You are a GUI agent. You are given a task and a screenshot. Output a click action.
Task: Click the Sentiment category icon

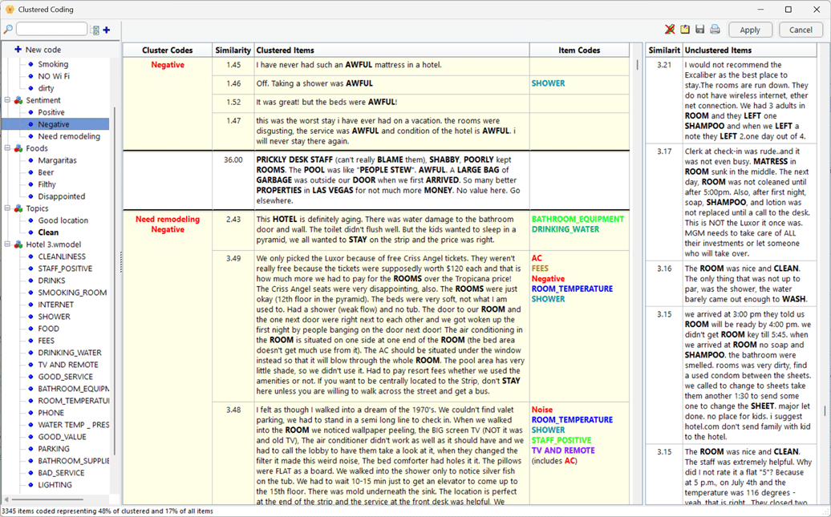click(18, 100)
